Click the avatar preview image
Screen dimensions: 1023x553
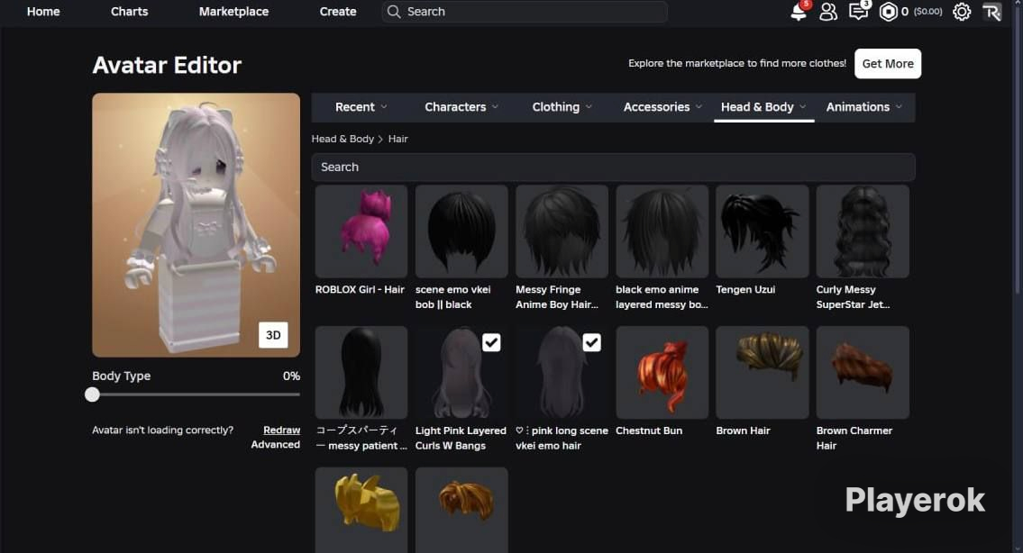click(196, 225)
